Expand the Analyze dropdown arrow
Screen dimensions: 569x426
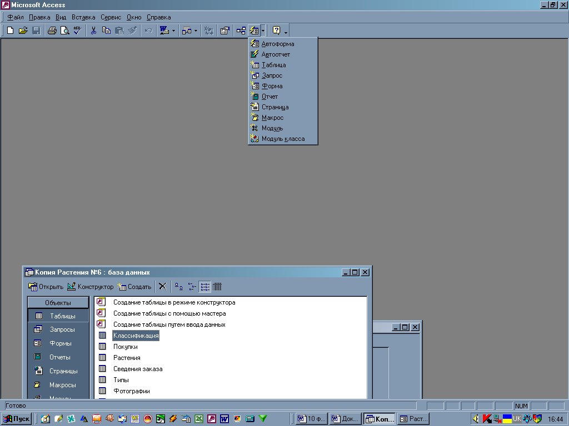coord(196,31)
